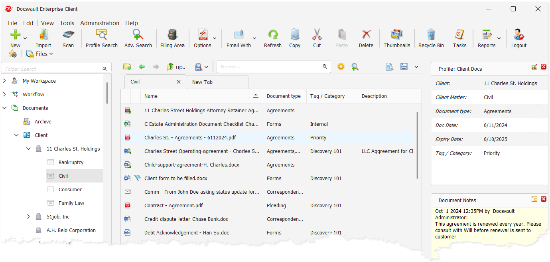Click the orange gear search options icon
Image resolution: width=550 pixels, height=262 pixels.
341,67
